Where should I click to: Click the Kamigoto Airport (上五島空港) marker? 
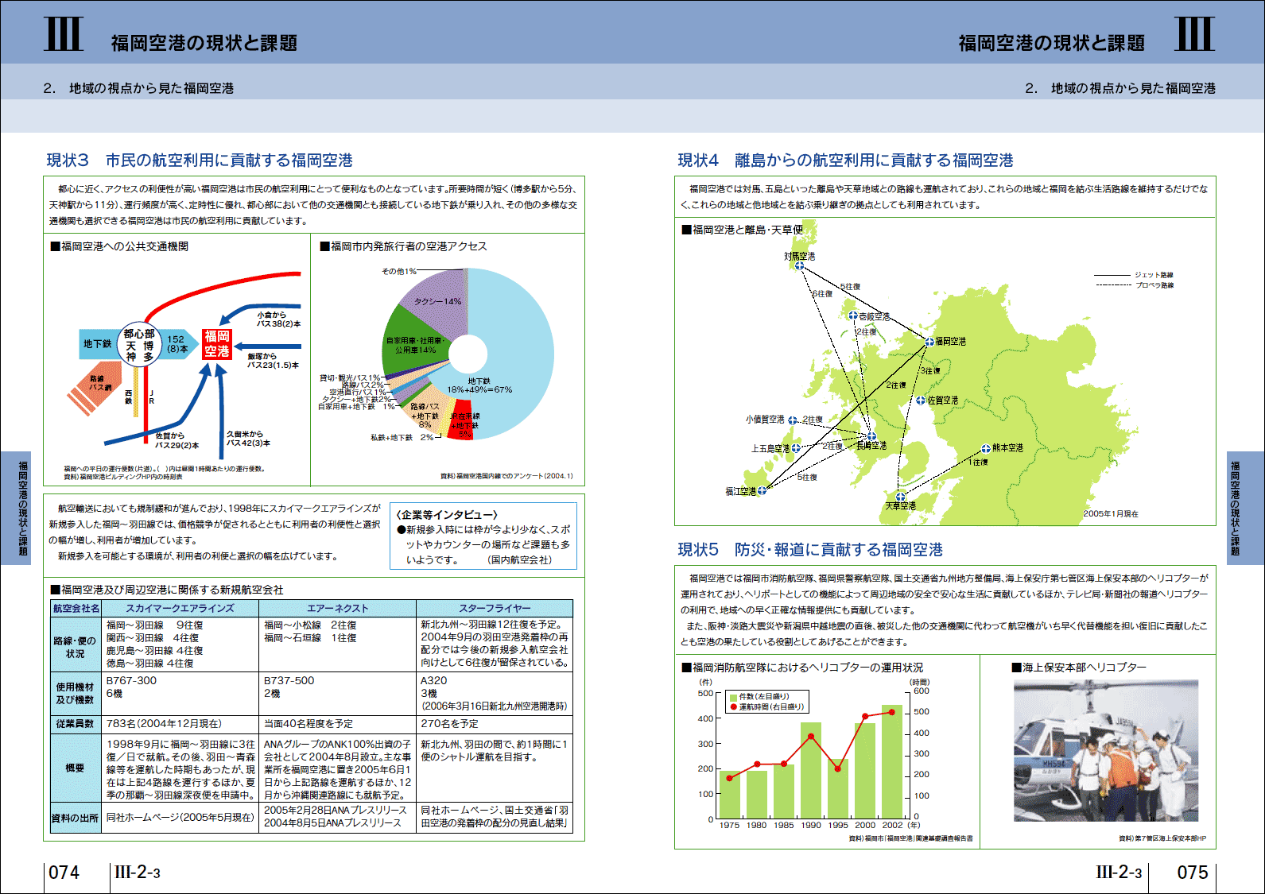pyautogui.click(x=795, y=448)
